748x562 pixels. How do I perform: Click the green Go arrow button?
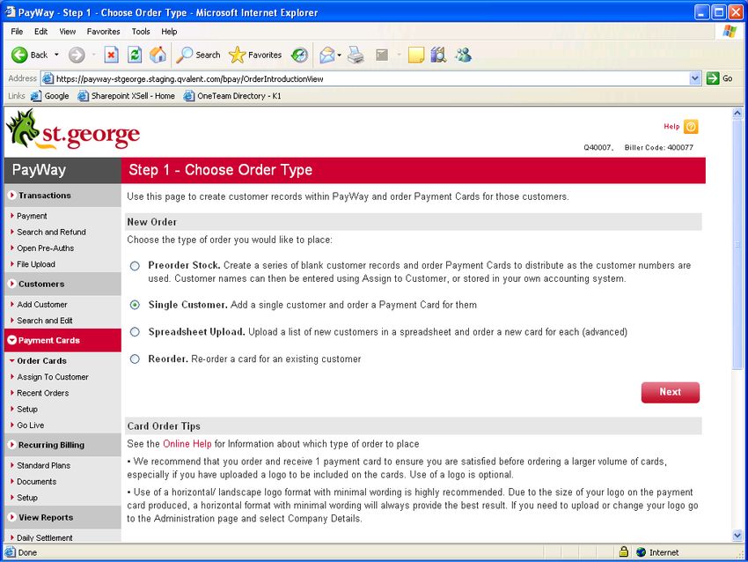[713, 78]
